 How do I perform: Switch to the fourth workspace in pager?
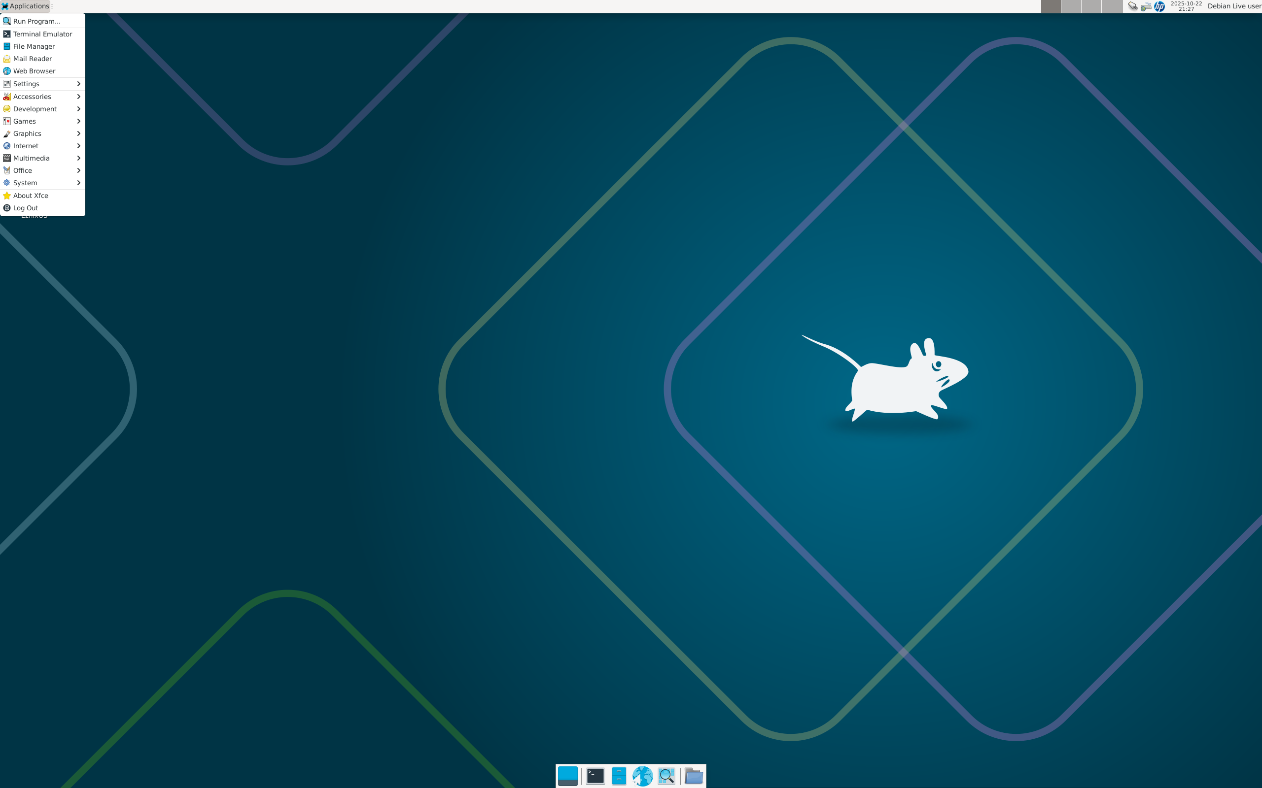pyautogui.click(x=1112, y=6)
